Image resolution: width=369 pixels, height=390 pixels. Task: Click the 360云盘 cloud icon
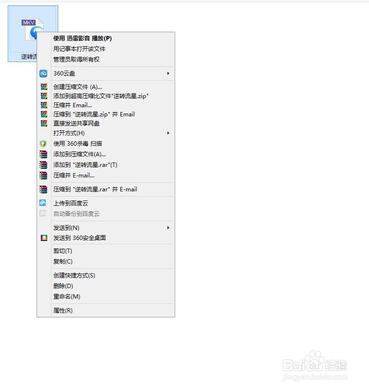click(43, 74)
